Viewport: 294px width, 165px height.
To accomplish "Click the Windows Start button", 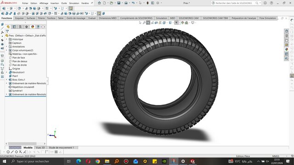I will coord(4,161).
